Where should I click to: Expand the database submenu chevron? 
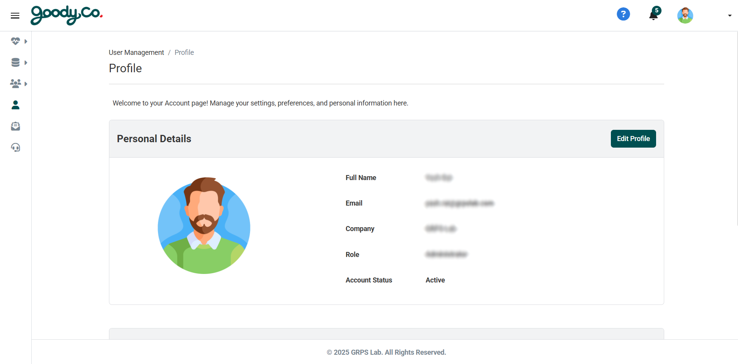26,62
